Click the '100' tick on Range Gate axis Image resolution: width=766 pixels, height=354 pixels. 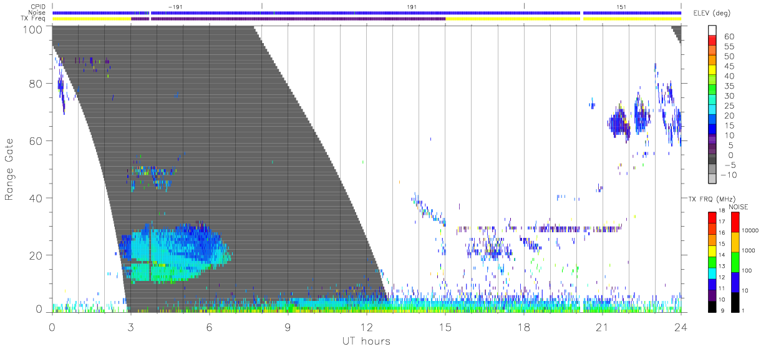click(x=33, y=29)
